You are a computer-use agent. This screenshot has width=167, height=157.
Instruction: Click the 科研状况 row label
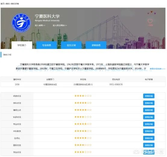click(x=17, y=117)
